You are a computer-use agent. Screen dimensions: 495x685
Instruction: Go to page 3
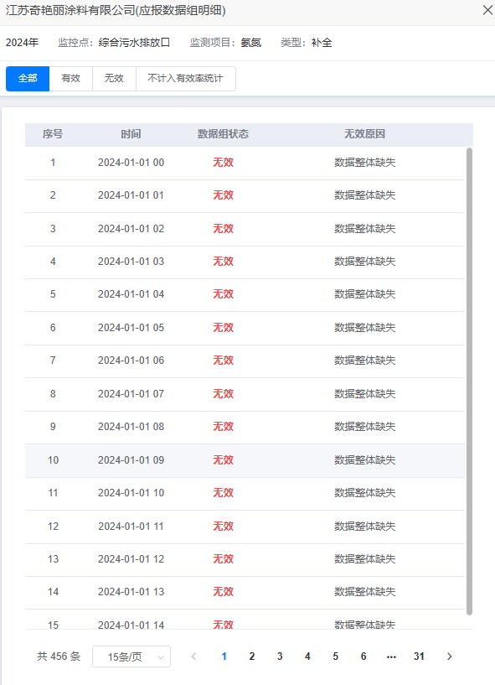point(280,656)
